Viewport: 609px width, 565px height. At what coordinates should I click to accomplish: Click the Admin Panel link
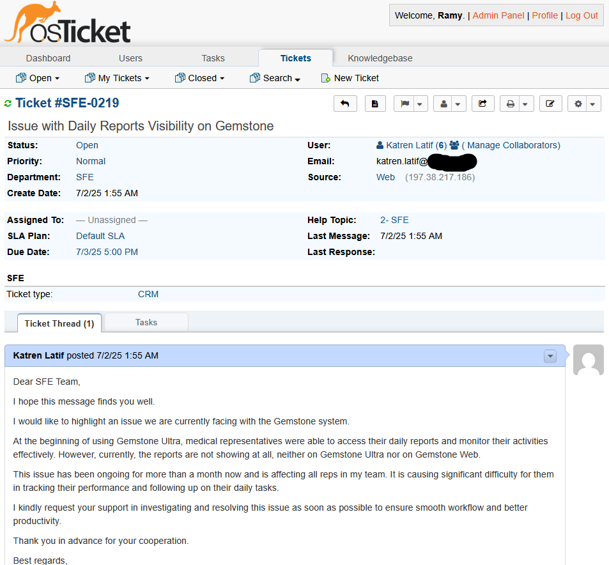click(x=498, y=15)
